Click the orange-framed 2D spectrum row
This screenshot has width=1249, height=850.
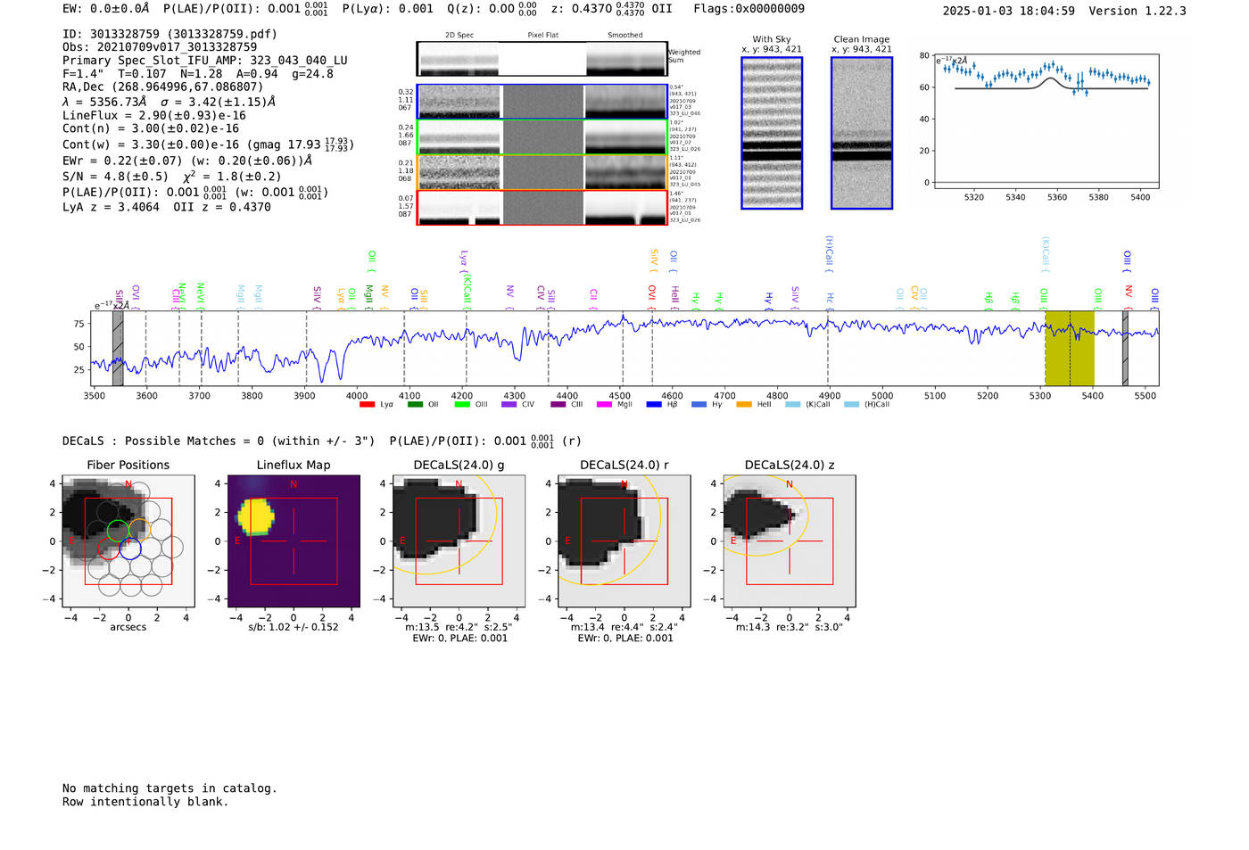[x=542, y=172]
